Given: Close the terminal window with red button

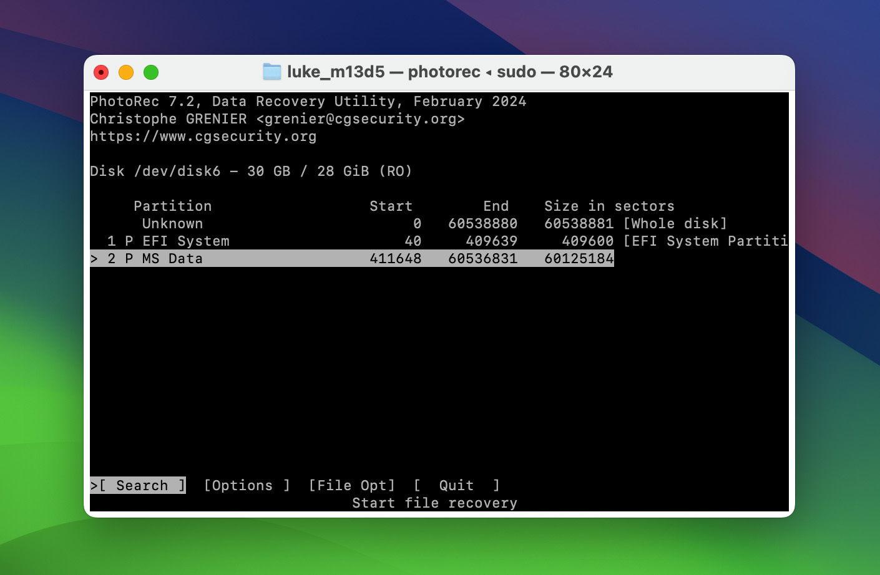Looking at the screenshot, I should [101, 72].
